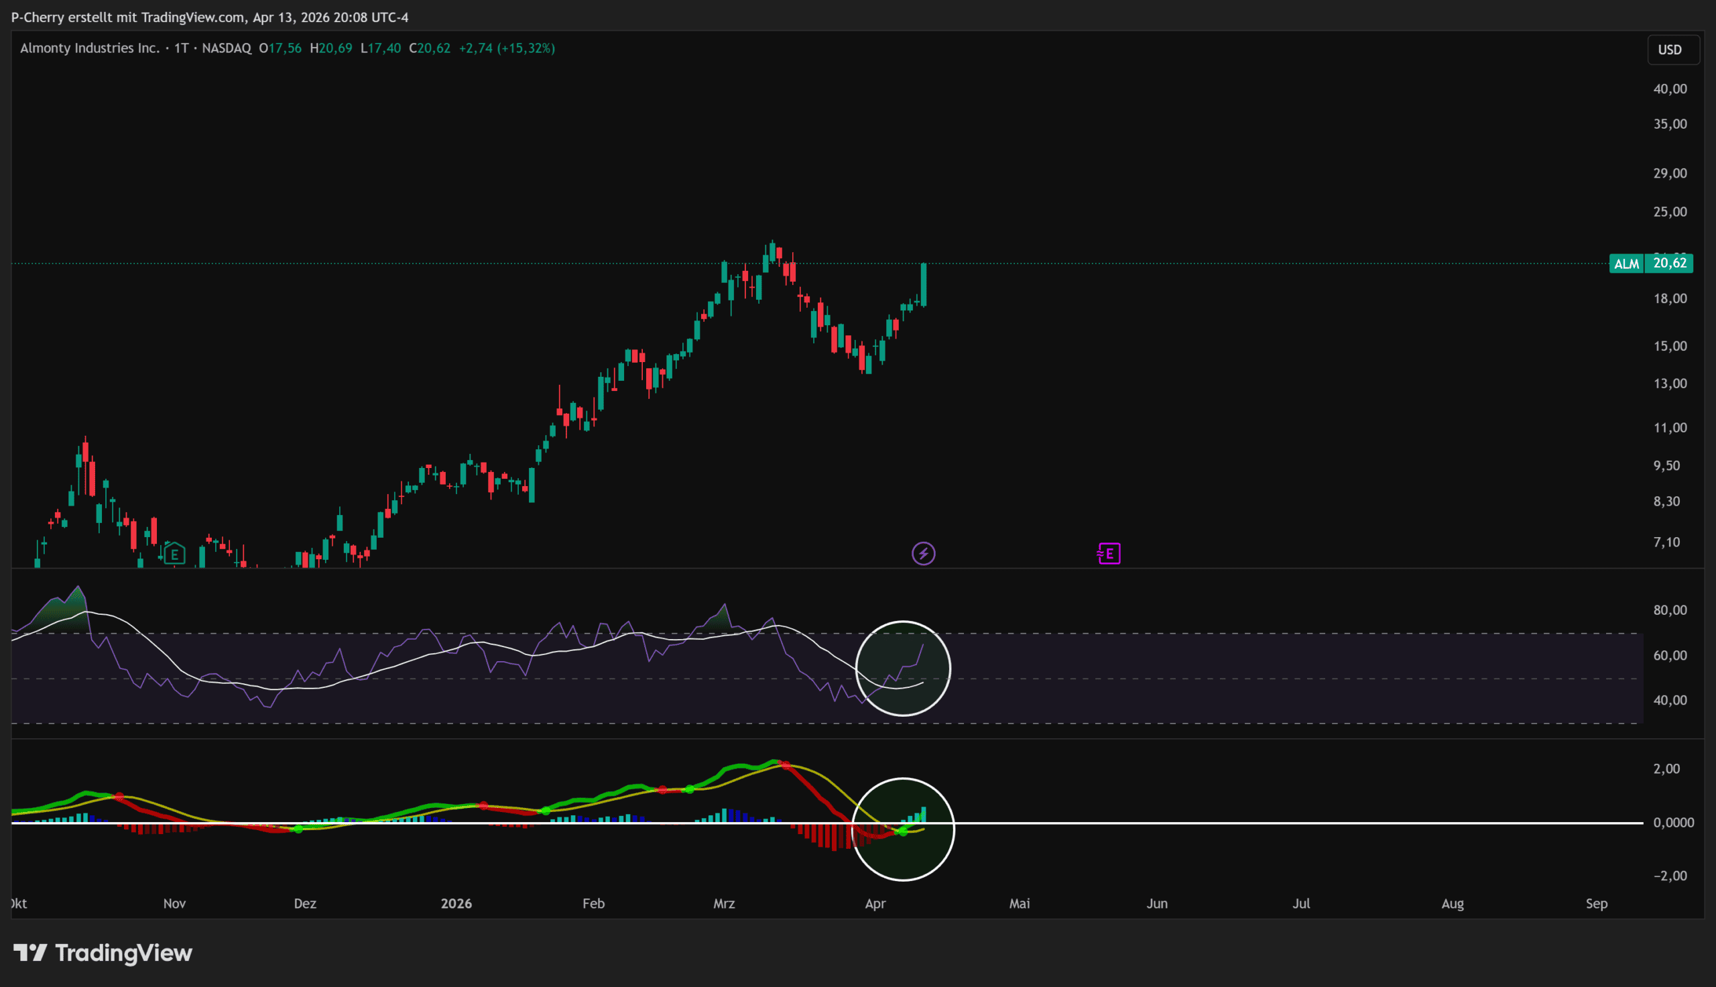The width and height of the screenshot is (1716, 987).
Task: Click the 40,00 level on the price scale
Action: pyautogui.click(x=1670, y=89)
